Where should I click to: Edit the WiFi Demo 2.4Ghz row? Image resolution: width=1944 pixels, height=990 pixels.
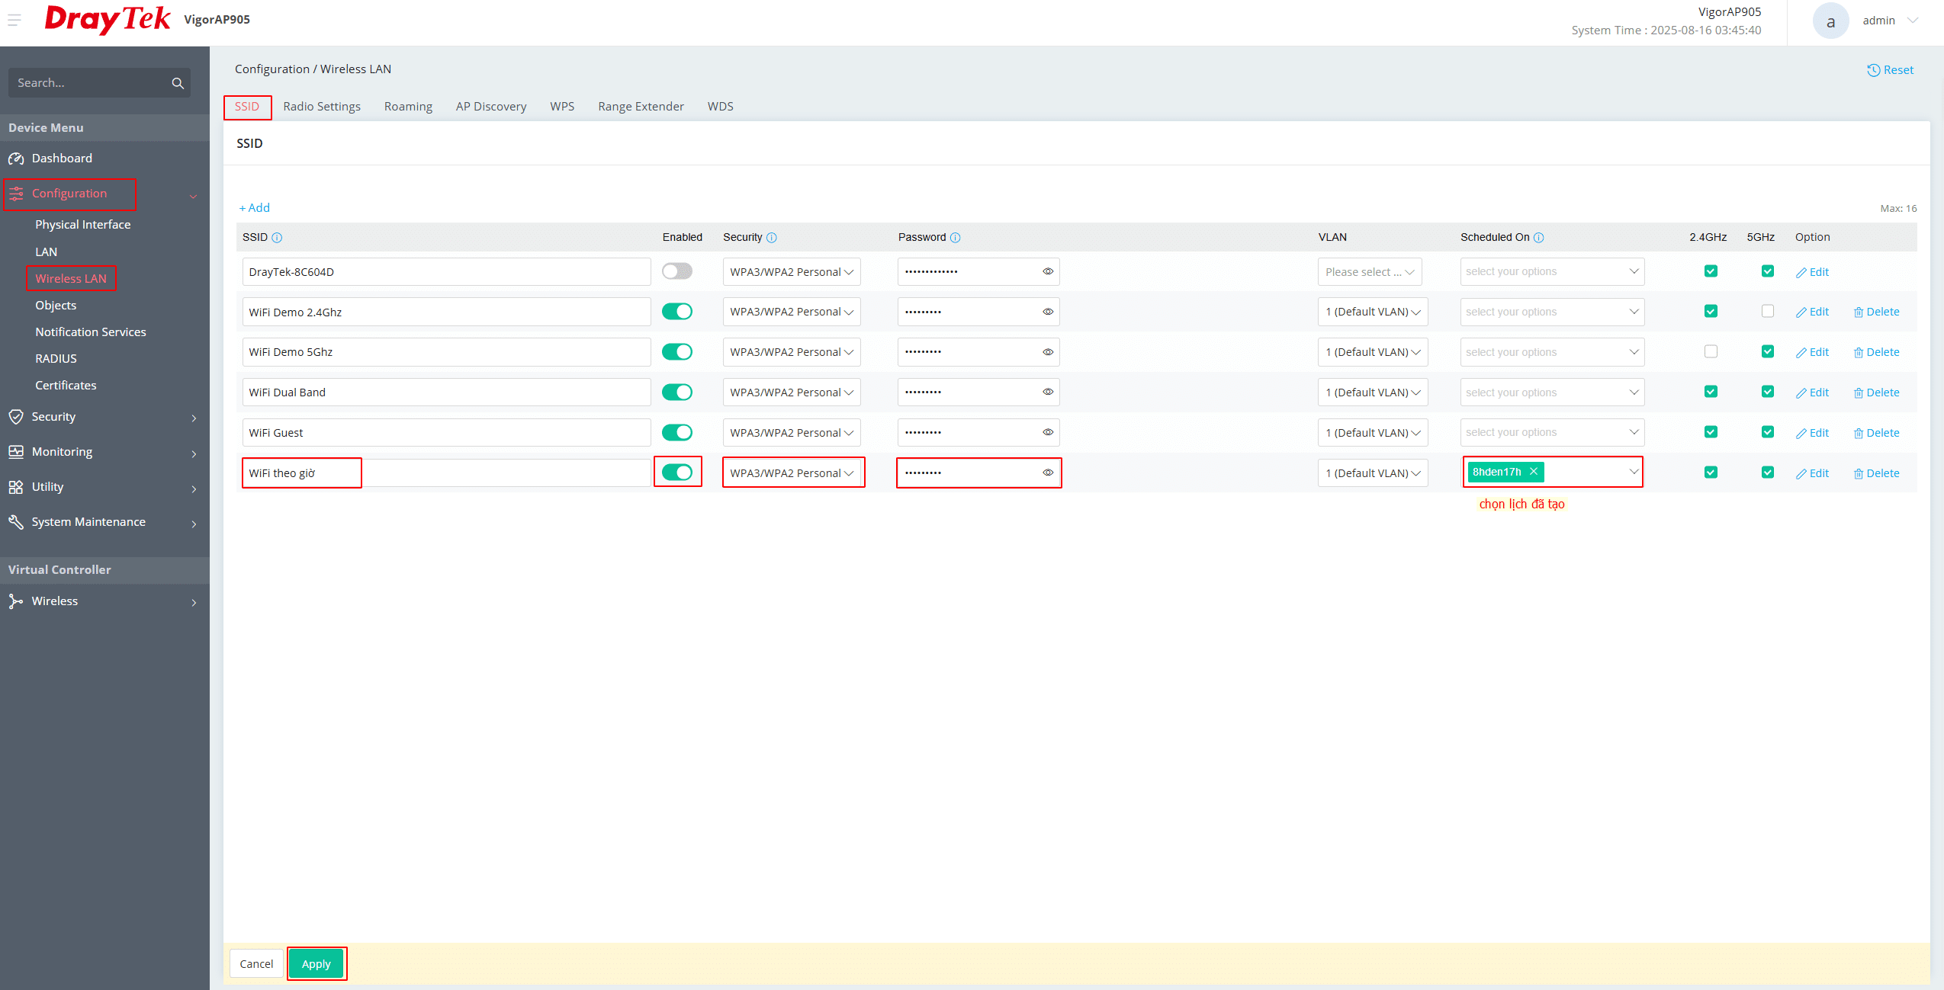pos(1812,312)
